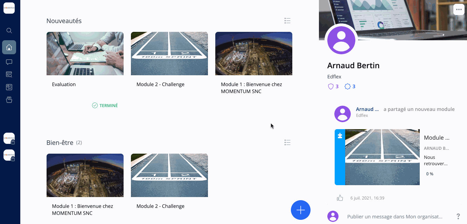Toggle list view for the Nouveautés section
Screen dimensions: 467x224
pos(287,21)
